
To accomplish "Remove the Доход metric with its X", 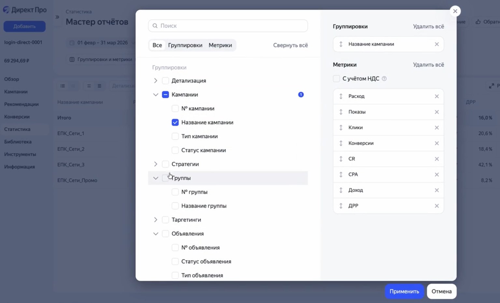I will 437,190.
